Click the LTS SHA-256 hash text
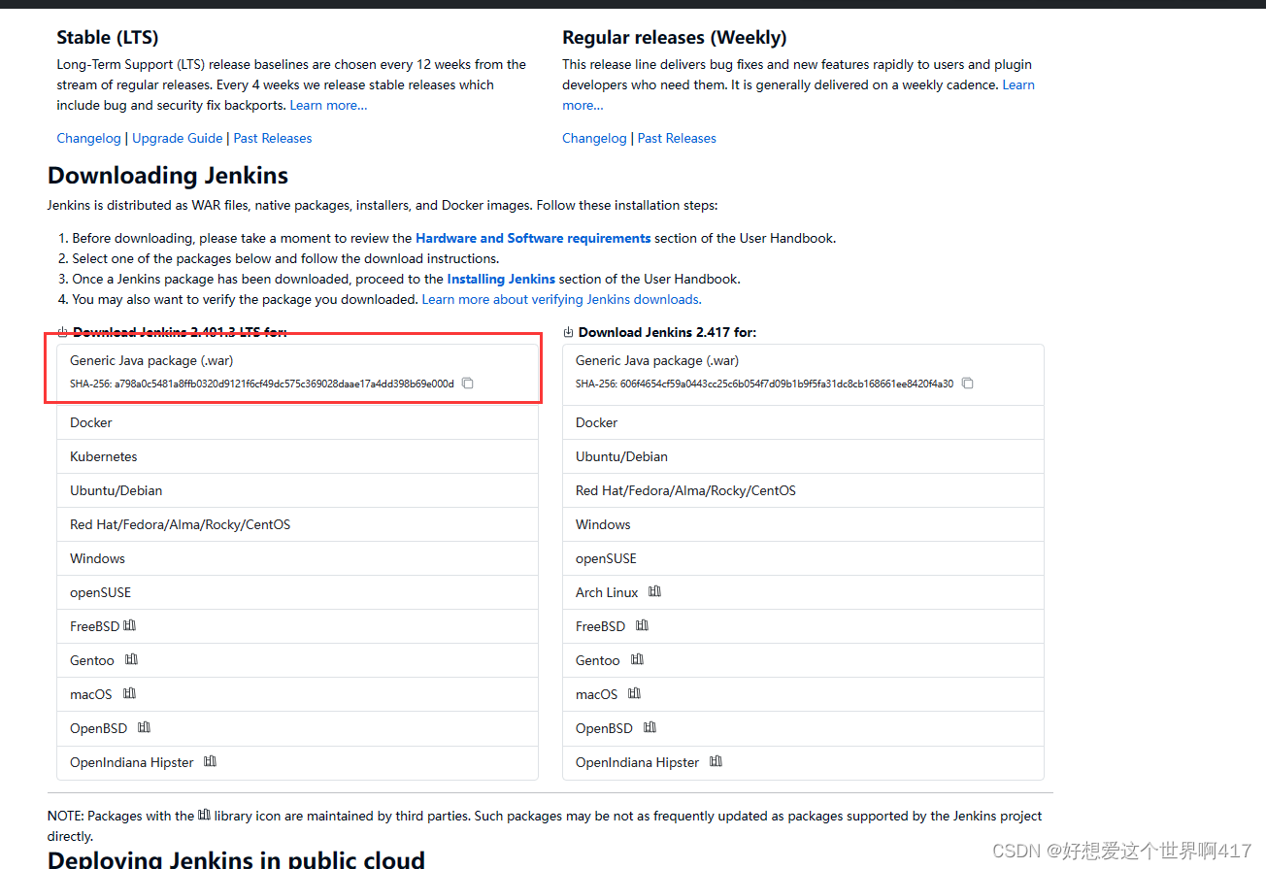 (262, 384)
